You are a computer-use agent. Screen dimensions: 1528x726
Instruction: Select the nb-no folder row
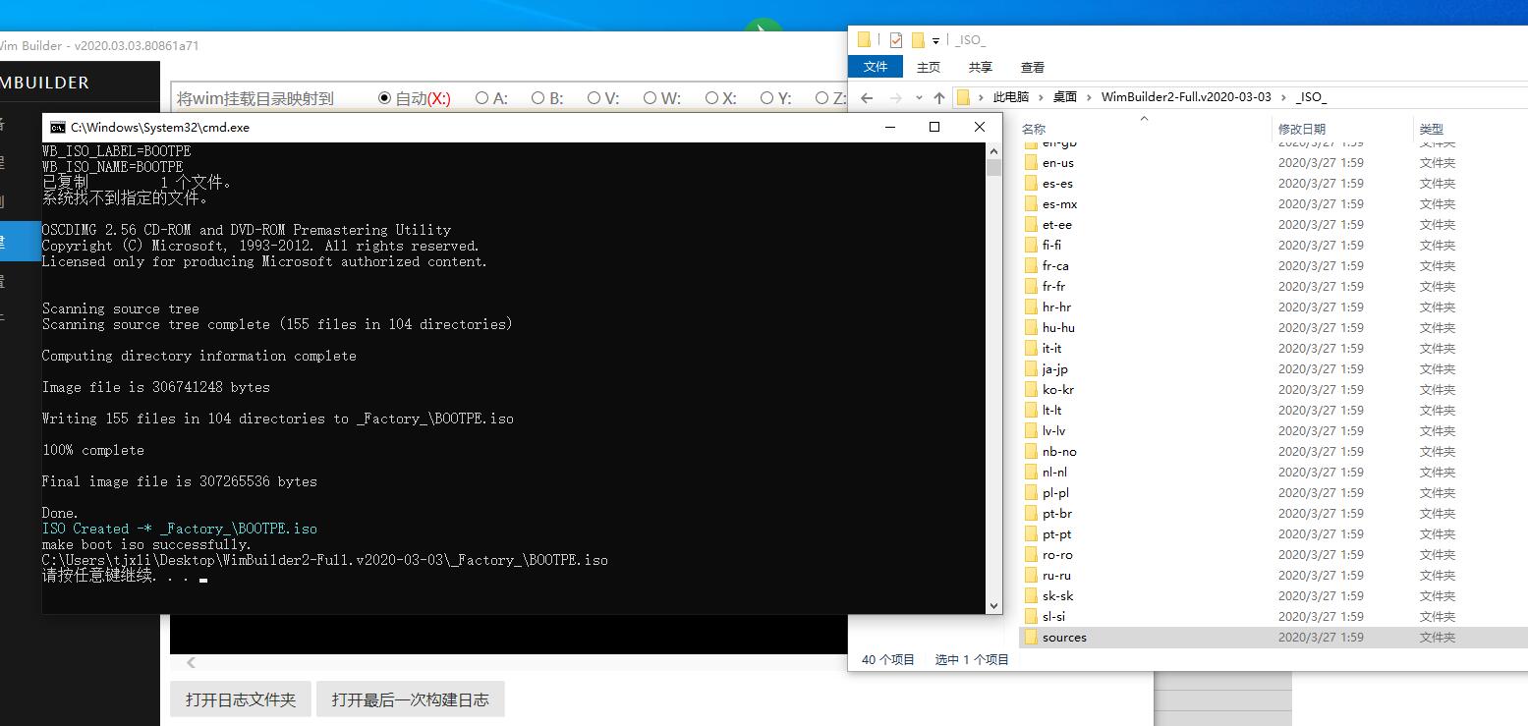point(1273,452)
